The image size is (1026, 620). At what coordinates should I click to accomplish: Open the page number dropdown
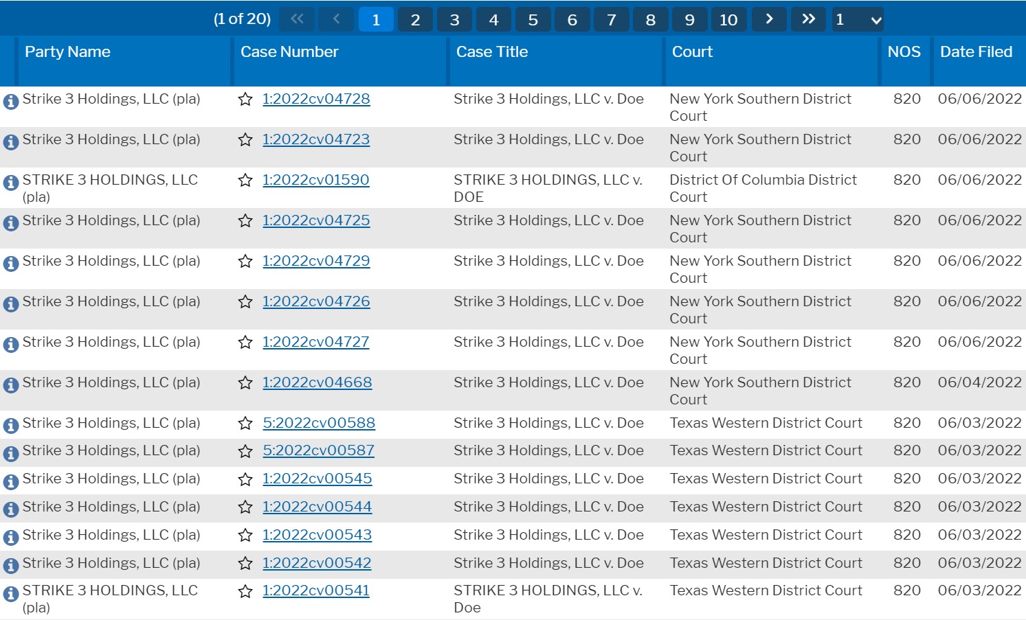point(858,19)
